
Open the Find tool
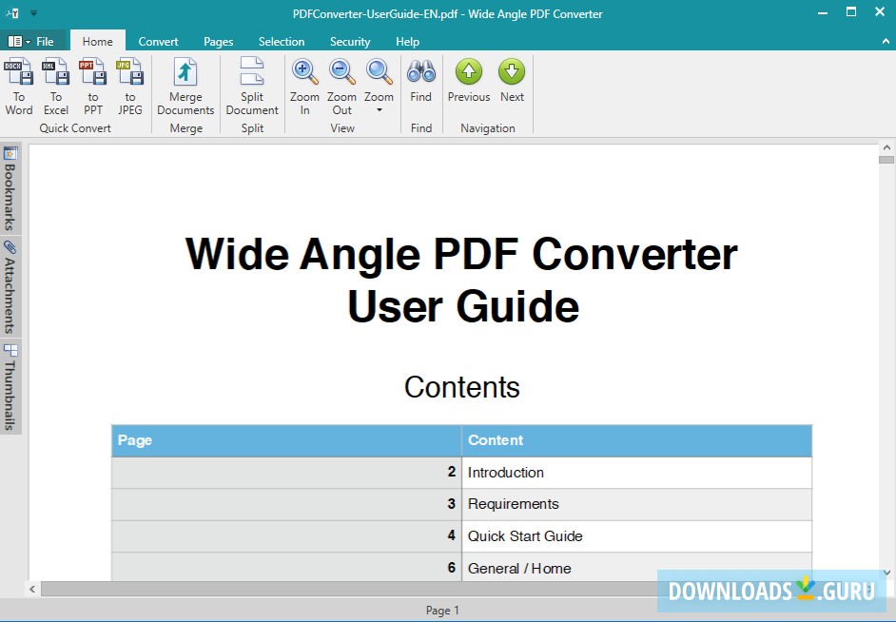(420, 86)
